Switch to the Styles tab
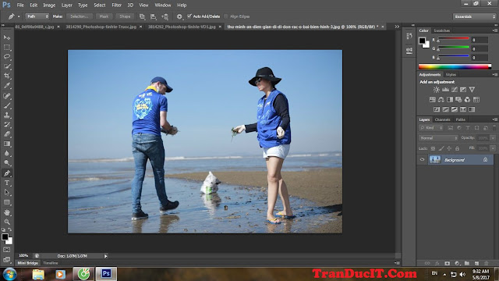499x281 pixels. pos(451,75)
